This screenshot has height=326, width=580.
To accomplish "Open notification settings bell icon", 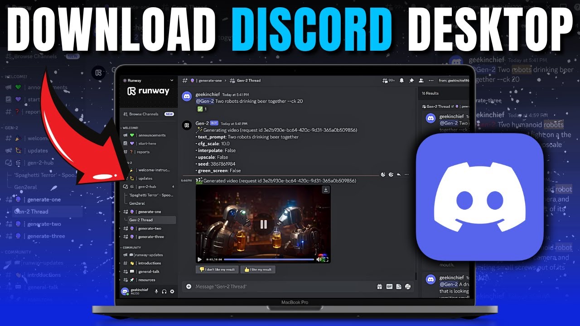I will [401, 81].
